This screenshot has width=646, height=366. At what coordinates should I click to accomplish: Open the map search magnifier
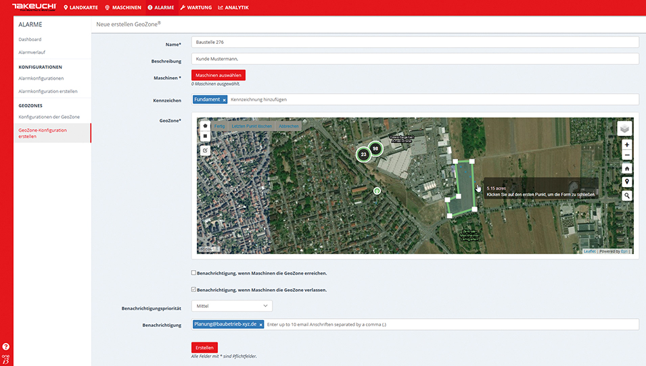point(627,195)
